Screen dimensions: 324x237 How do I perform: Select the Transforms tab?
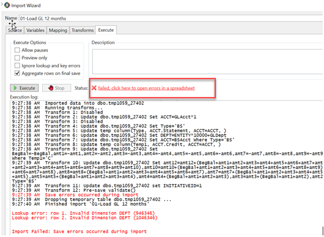(83, 30)
